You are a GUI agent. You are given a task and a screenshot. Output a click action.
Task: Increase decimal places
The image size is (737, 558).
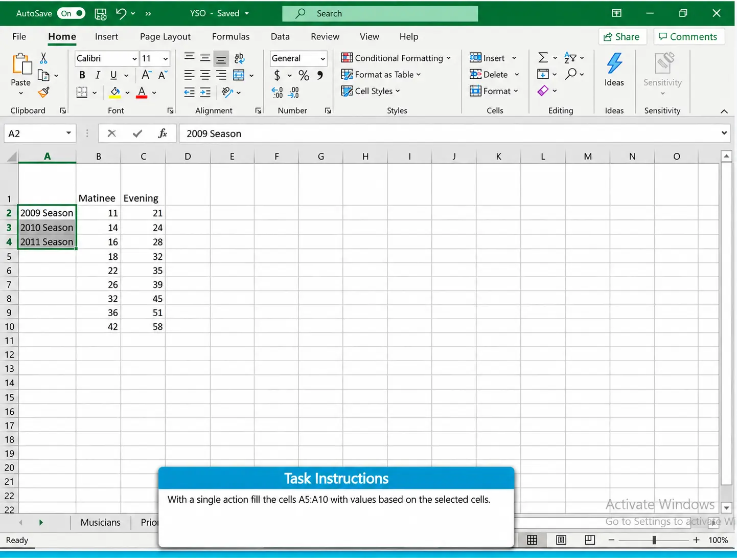(277, 93)
